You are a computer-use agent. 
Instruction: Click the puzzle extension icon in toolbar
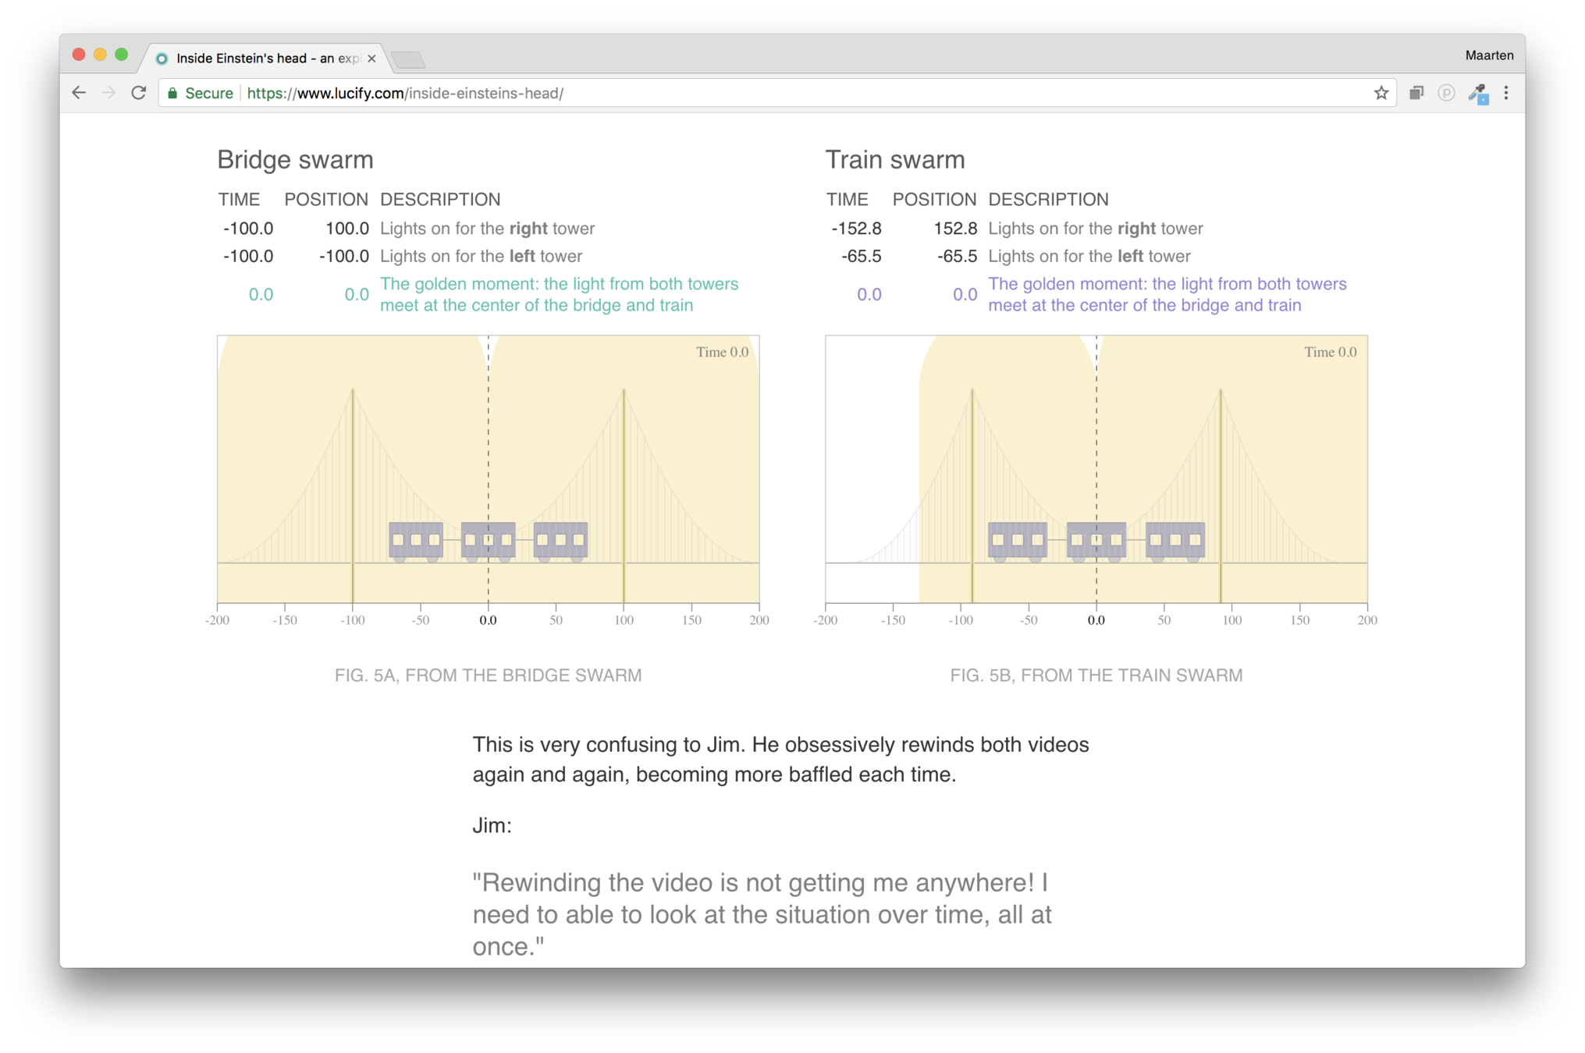(x=1477, y=94)
